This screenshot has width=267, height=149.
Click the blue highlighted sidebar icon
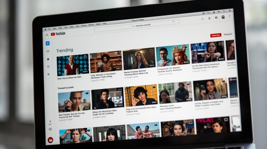[48, 43]
